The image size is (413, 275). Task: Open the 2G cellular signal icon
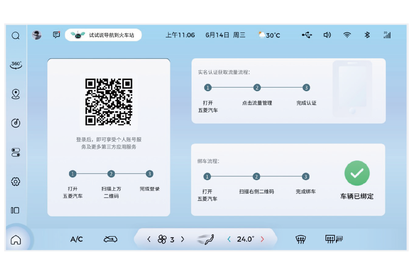[387, 35]
